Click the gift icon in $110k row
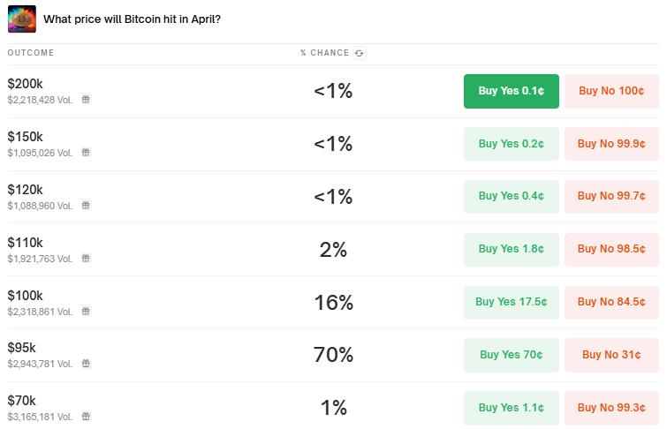This screenshot has width=667, height=429. click(x=86, y=259)
